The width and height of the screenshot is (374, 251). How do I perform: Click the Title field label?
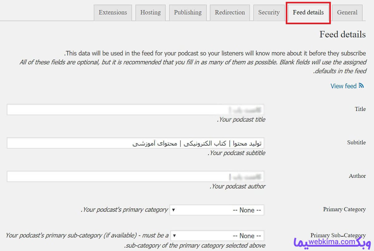360,109
